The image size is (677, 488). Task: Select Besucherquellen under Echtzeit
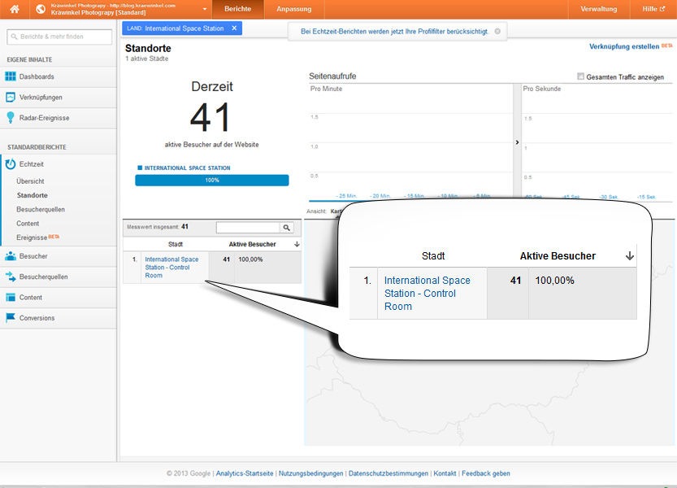click(x=41, y=210)
